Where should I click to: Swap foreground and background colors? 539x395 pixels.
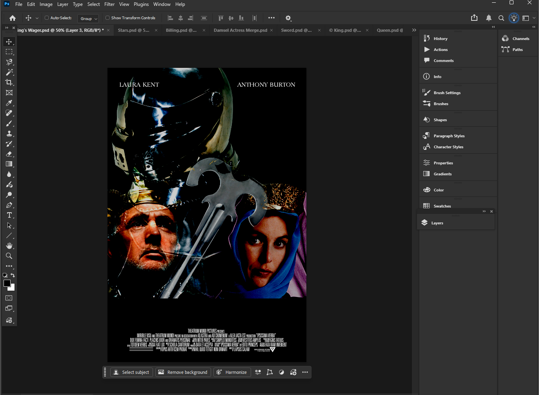click(x=13, y=275)
